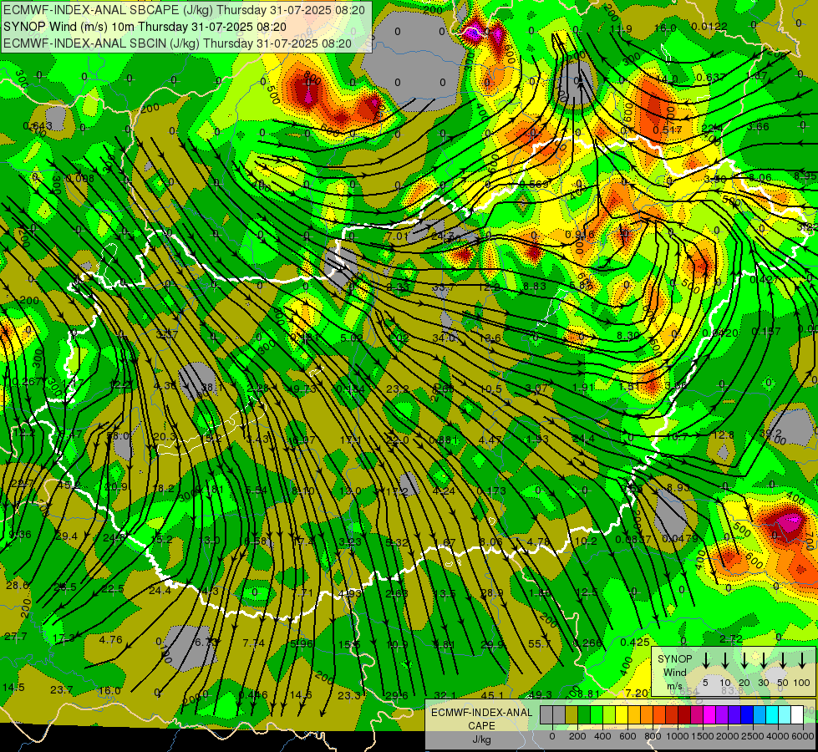
Task: Pick the pure blue swatch in the CAPE legend
Action: coord(746,715)
